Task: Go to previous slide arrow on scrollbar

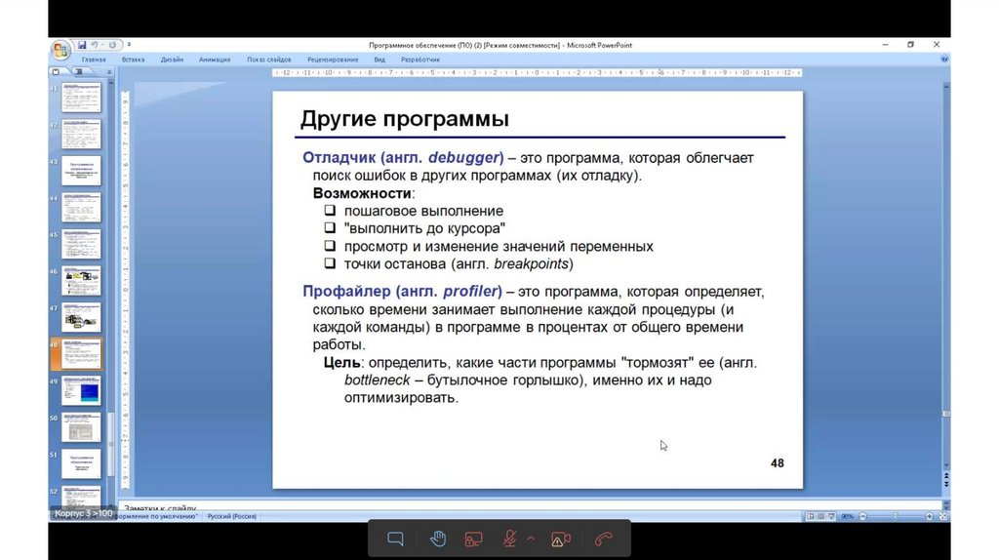Action: [x=946, y=476]
